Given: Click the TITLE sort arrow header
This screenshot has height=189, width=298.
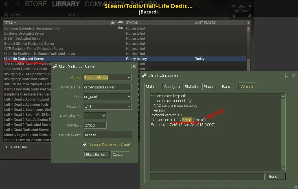Looking at the screenshot, I should (10, 23).
